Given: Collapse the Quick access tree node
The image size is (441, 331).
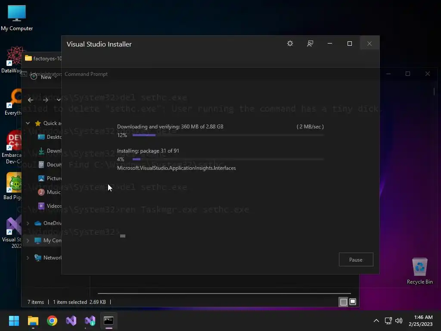Looking at the screenshot, I should click(x=28, y=123).
